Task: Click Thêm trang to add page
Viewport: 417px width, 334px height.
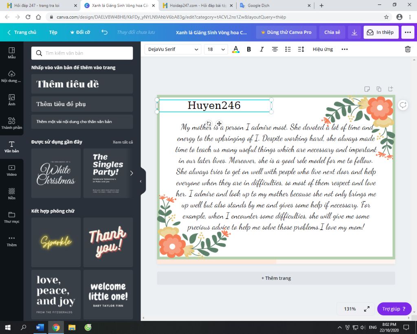Action: [276, 278]
